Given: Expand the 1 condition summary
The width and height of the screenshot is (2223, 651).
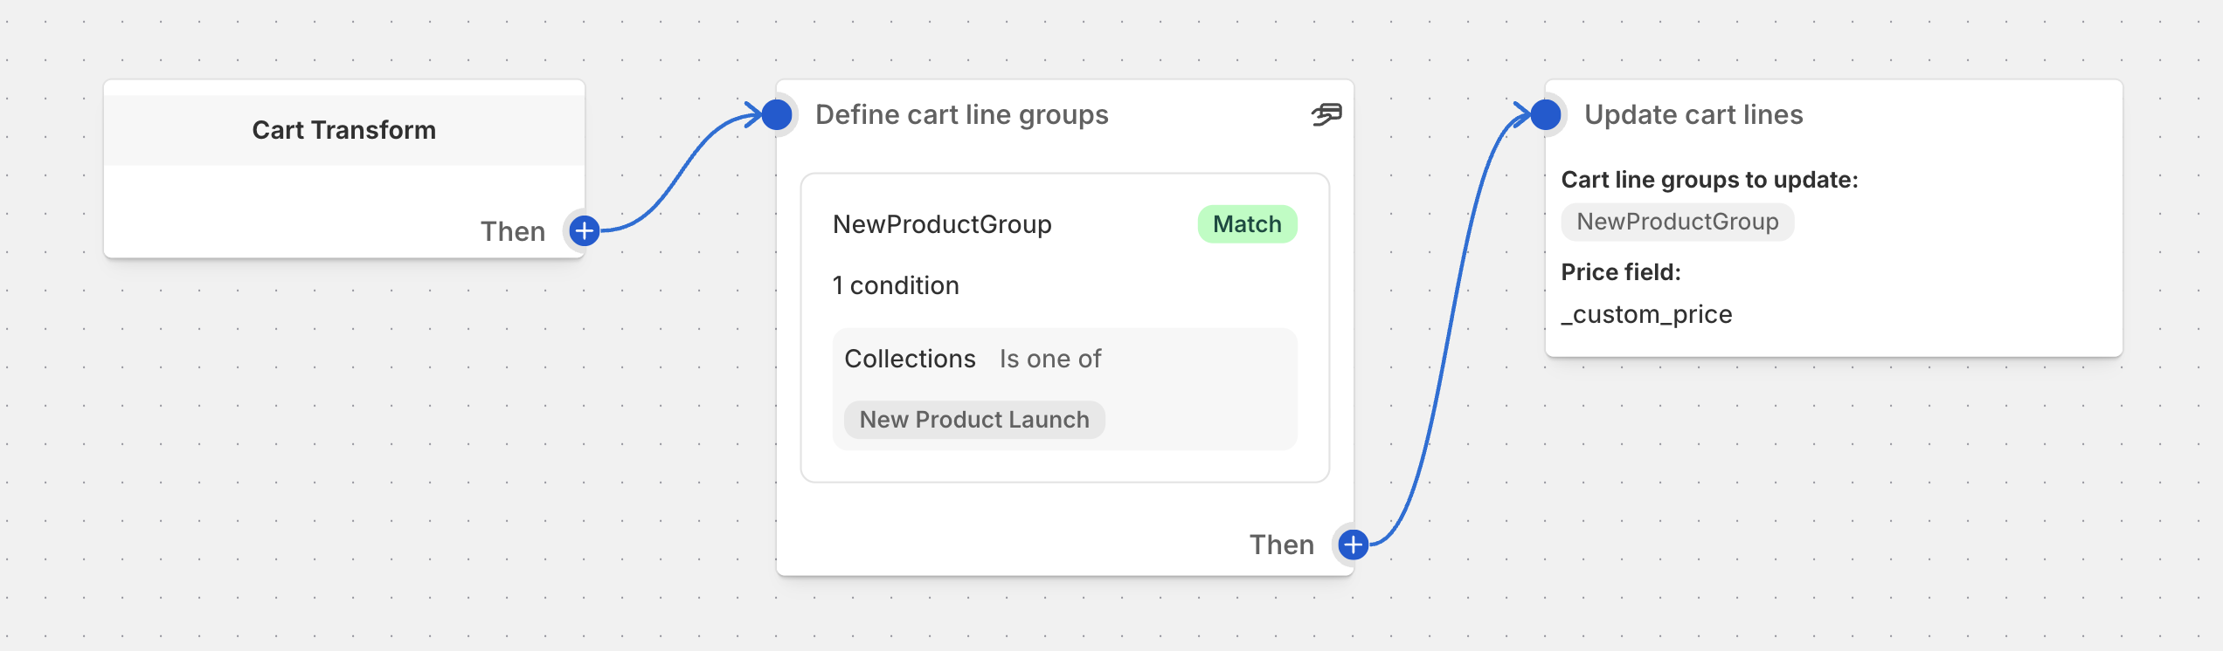Looking at the screenshot, I should coord(895,284).
